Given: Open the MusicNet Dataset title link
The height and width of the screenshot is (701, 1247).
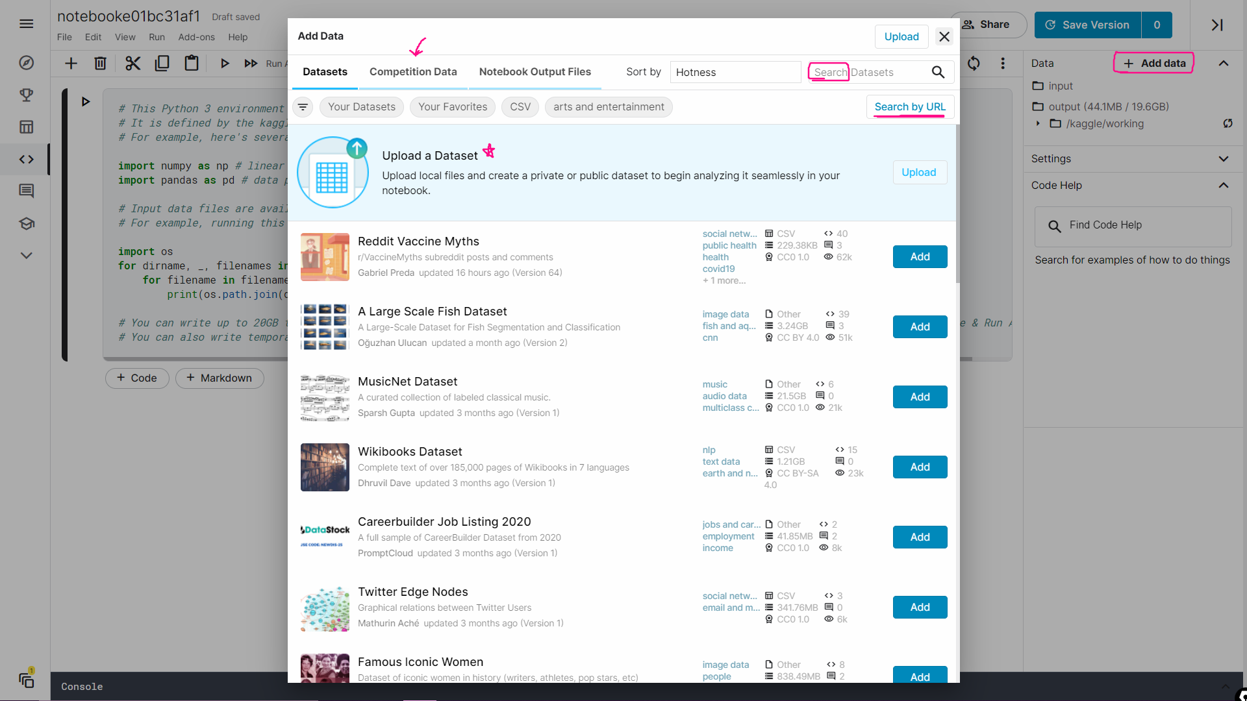Looking at the screenshot, I should [407, 382].
